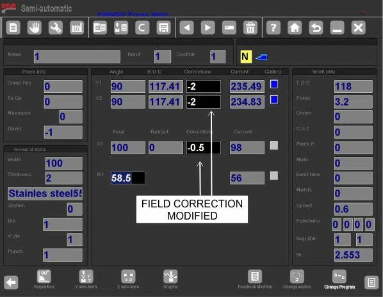
Task: Click the R1 value field 58.5
Action: point(127,178)
